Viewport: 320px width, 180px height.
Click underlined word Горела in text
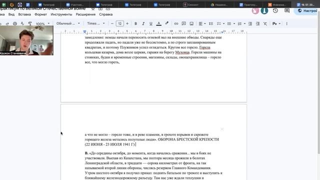pyautogui.click(x=204, y=47)
